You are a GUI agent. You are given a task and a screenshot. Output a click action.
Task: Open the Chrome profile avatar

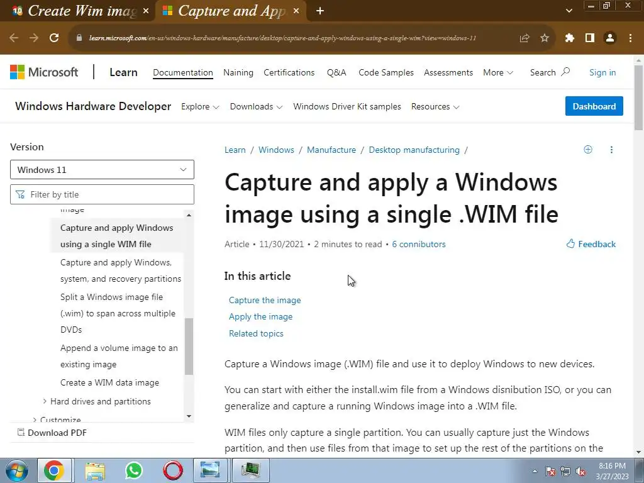point(610,38)
